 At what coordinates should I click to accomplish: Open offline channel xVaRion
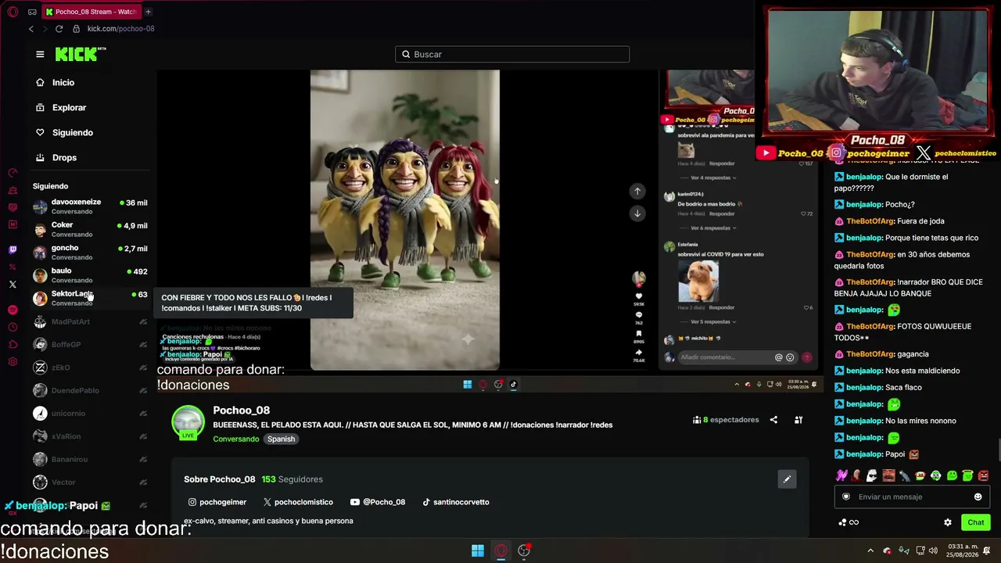pos(90,436)
